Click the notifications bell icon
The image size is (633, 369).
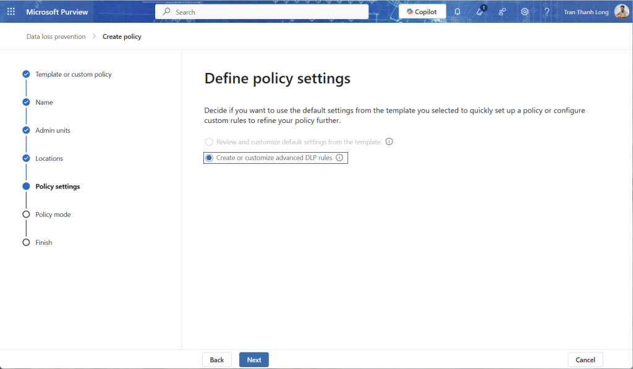pos(457,12)
